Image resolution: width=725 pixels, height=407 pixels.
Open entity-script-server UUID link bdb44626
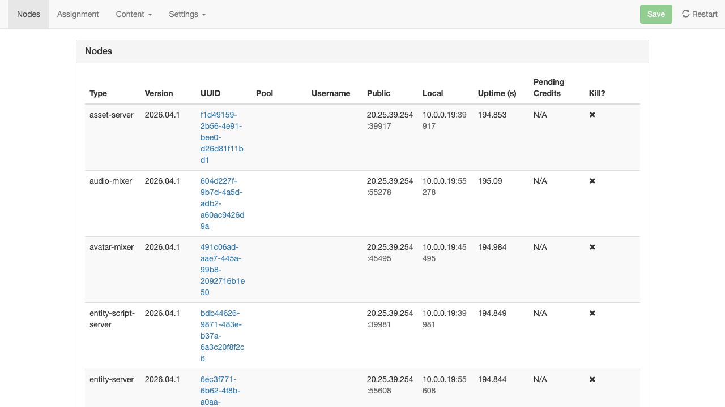pos(223,336)
